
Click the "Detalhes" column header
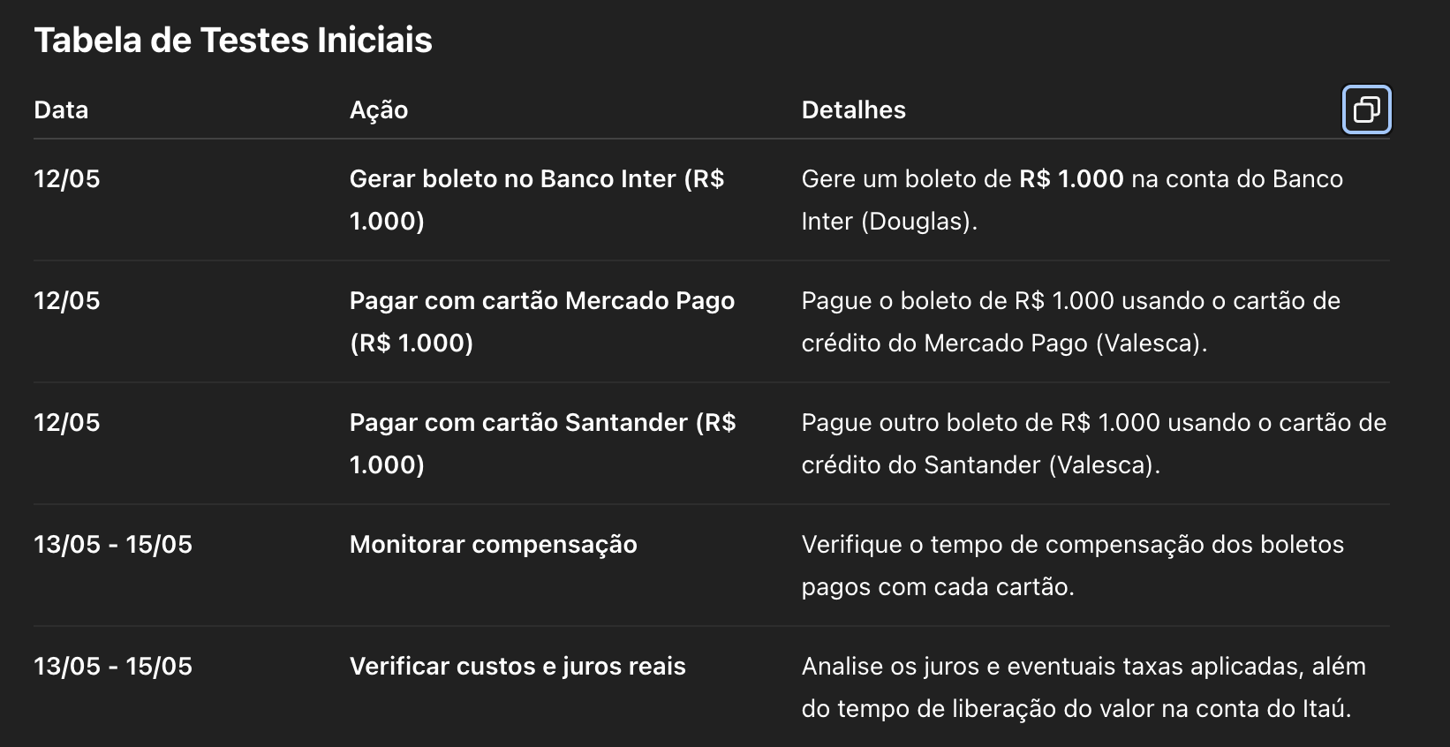853,109
